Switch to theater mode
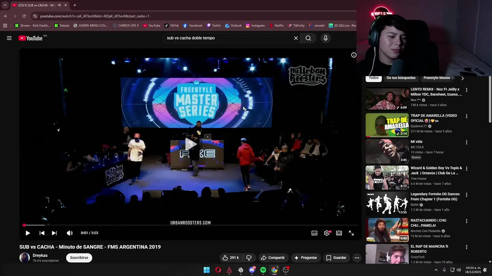492x276 pixels. 339,233
